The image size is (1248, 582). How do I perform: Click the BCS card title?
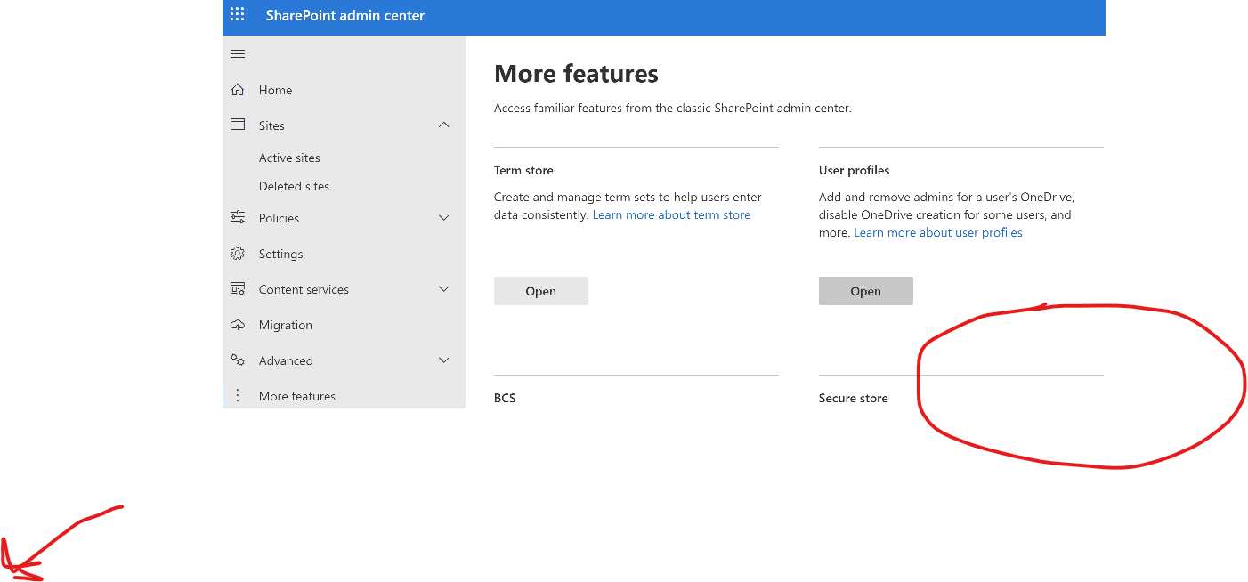pos(505,398)
